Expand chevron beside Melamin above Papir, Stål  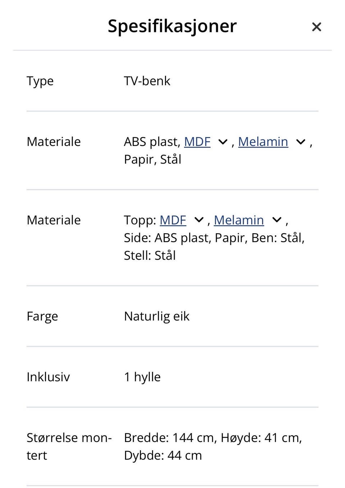tap(300, 142)
